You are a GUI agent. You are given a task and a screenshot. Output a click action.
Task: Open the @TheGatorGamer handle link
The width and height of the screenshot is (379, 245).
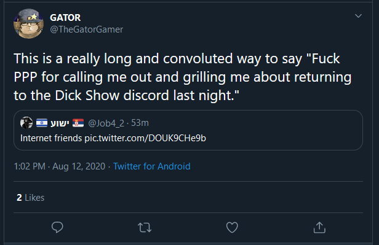[87, 29]
